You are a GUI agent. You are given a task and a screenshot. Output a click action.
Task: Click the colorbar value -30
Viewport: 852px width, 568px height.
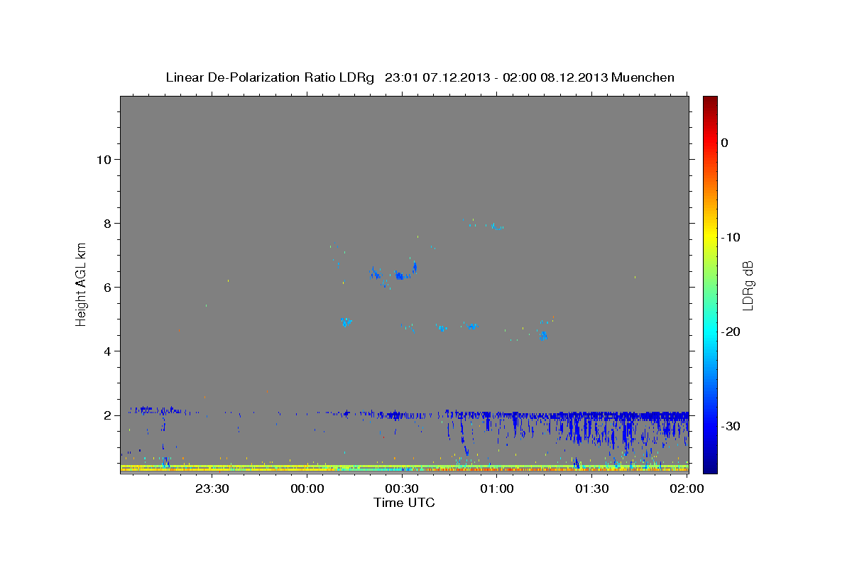[730, 426]
